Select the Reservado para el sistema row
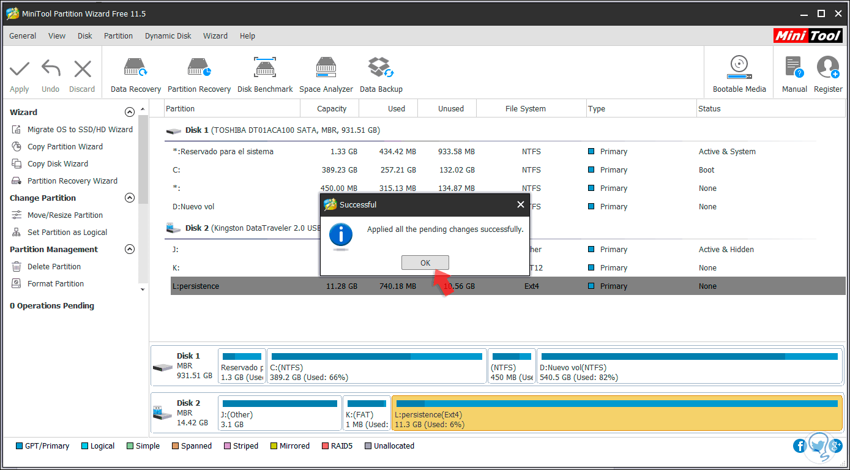The image size is (850, 470). coord(507,152)
